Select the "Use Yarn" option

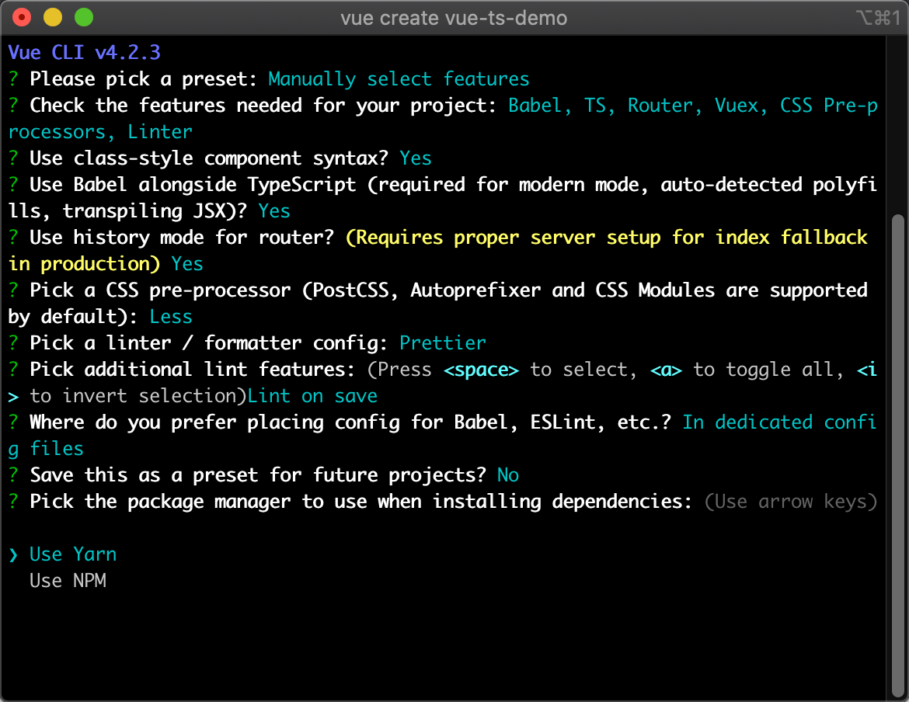point(73,554)
